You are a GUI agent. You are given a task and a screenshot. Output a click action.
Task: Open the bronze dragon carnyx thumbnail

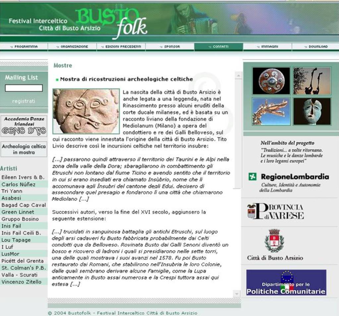click(x=271, y=111)
